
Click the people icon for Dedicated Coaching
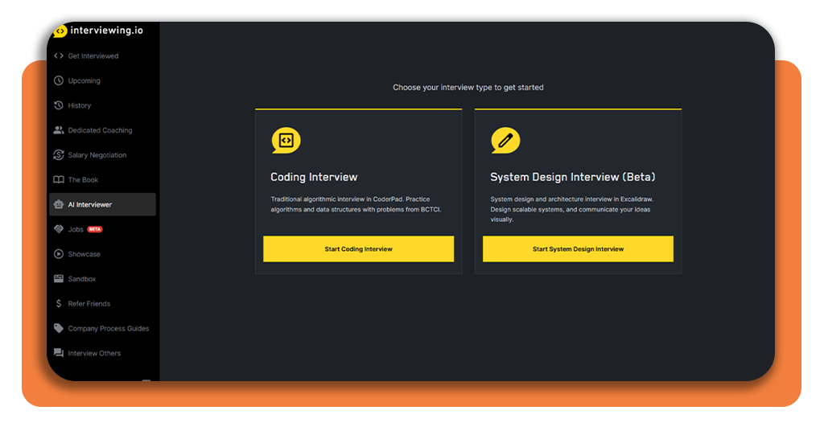tap(59, 130)
